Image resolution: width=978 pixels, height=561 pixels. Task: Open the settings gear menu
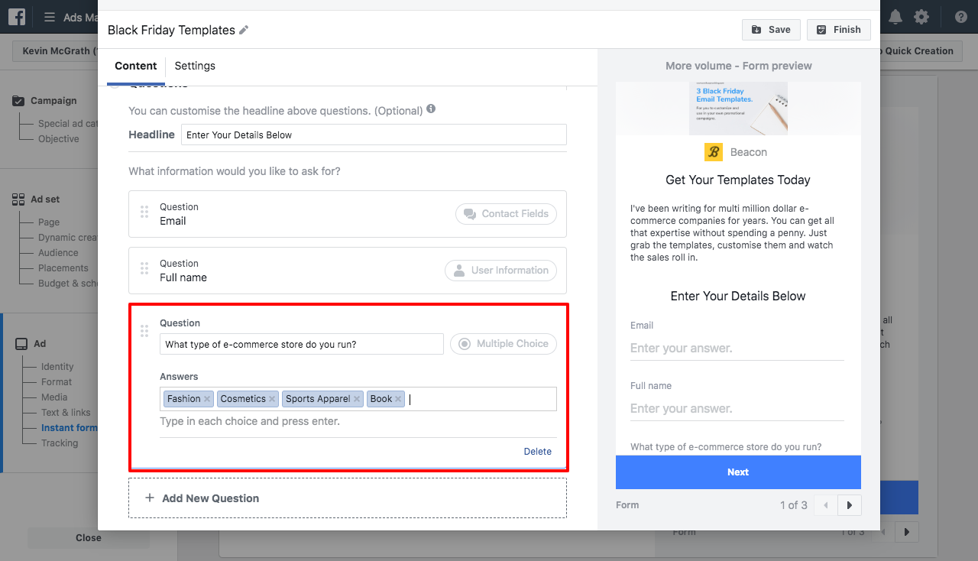point(922,15)
